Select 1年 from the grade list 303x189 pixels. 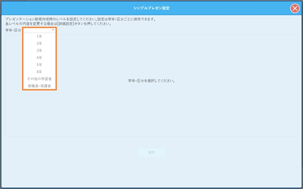39,36
